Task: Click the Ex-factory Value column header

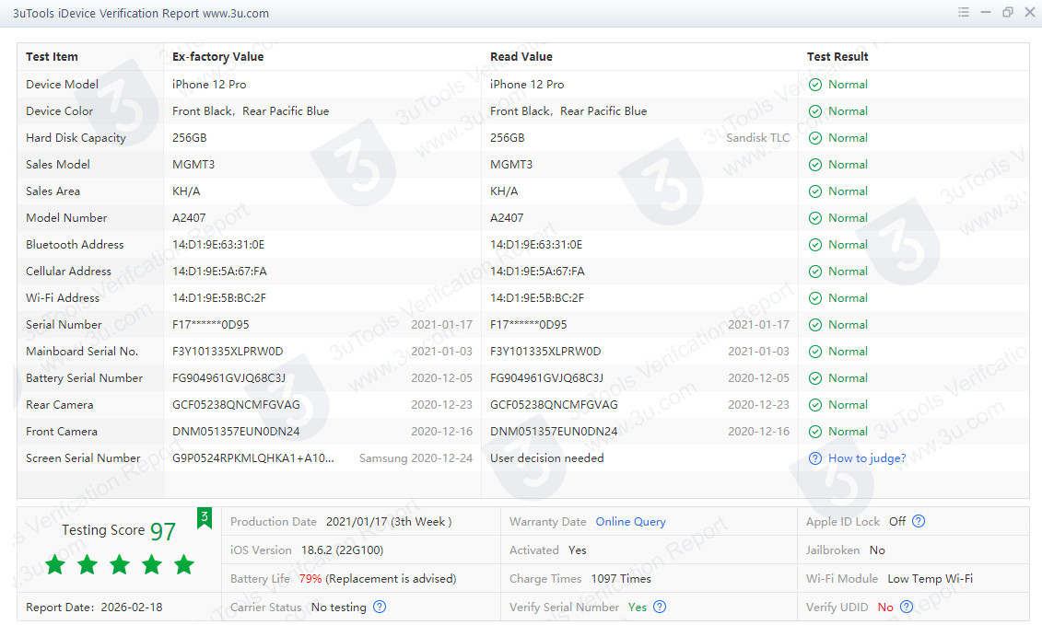Action: point(217,57)
